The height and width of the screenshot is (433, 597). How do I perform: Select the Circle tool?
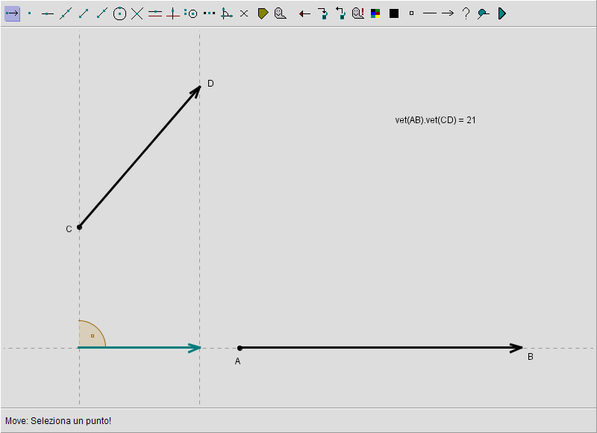point(119,13)
